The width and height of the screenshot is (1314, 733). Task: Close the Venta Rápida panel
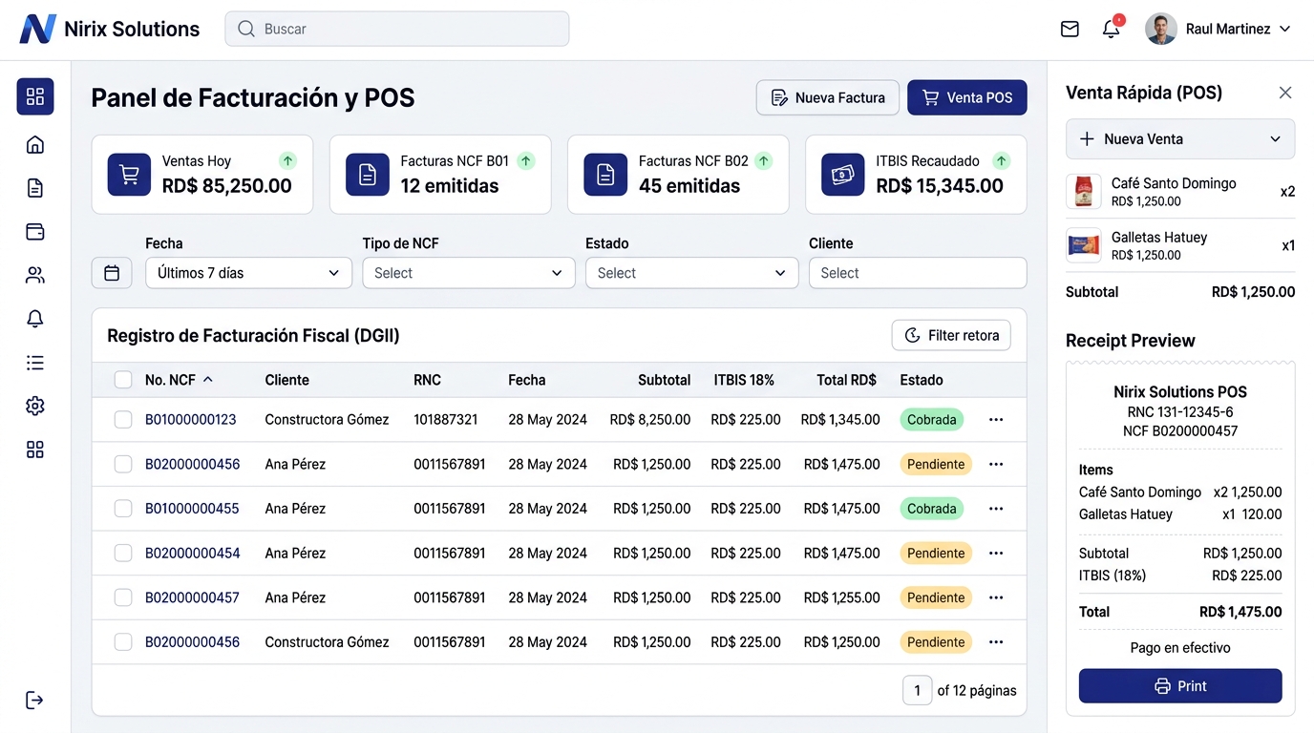[1285, 93]
